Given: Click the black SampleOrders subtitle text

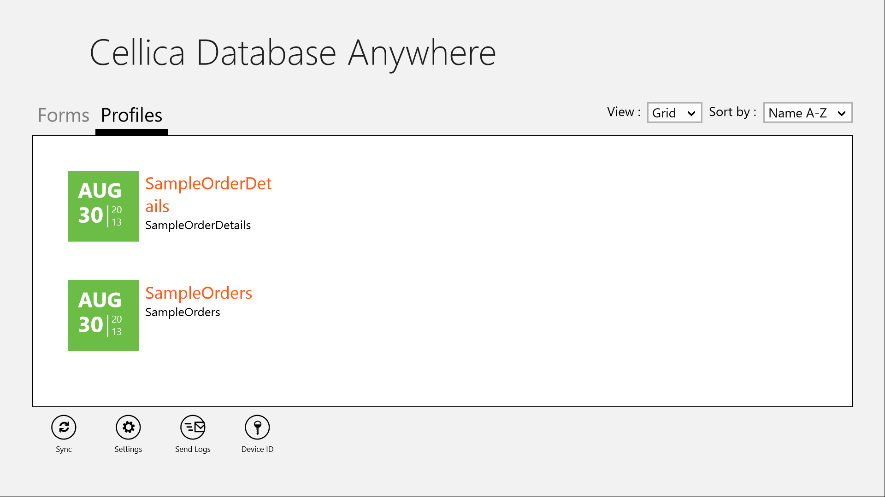Looking at the screenshot, I should tap(183, 312).
